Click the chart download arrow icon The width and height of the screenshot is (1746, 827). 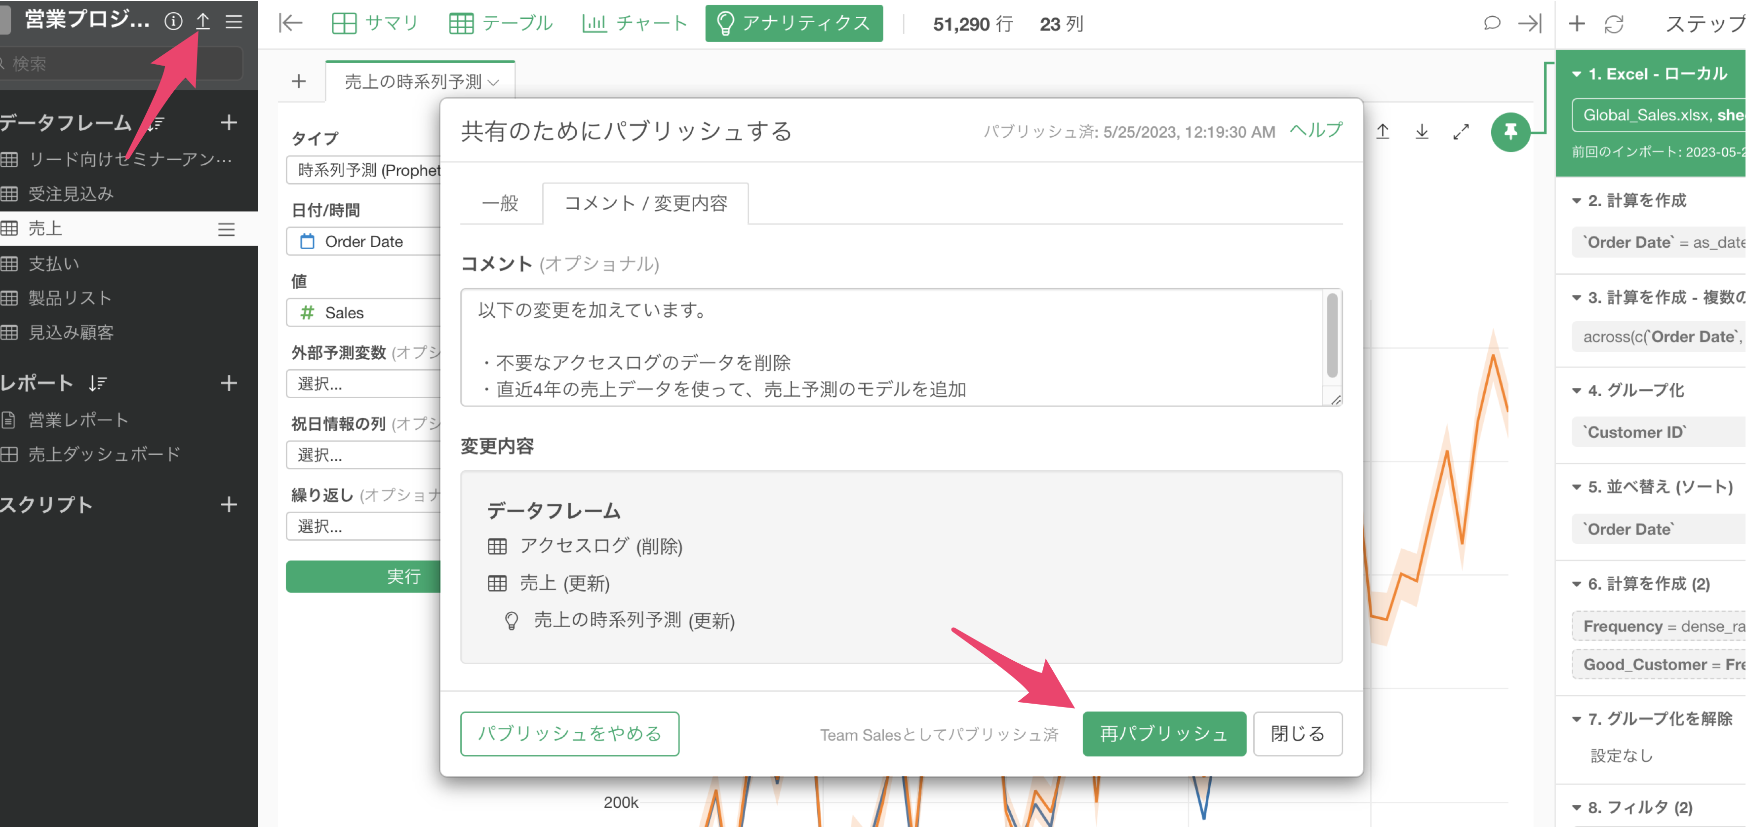point(1421,131)
